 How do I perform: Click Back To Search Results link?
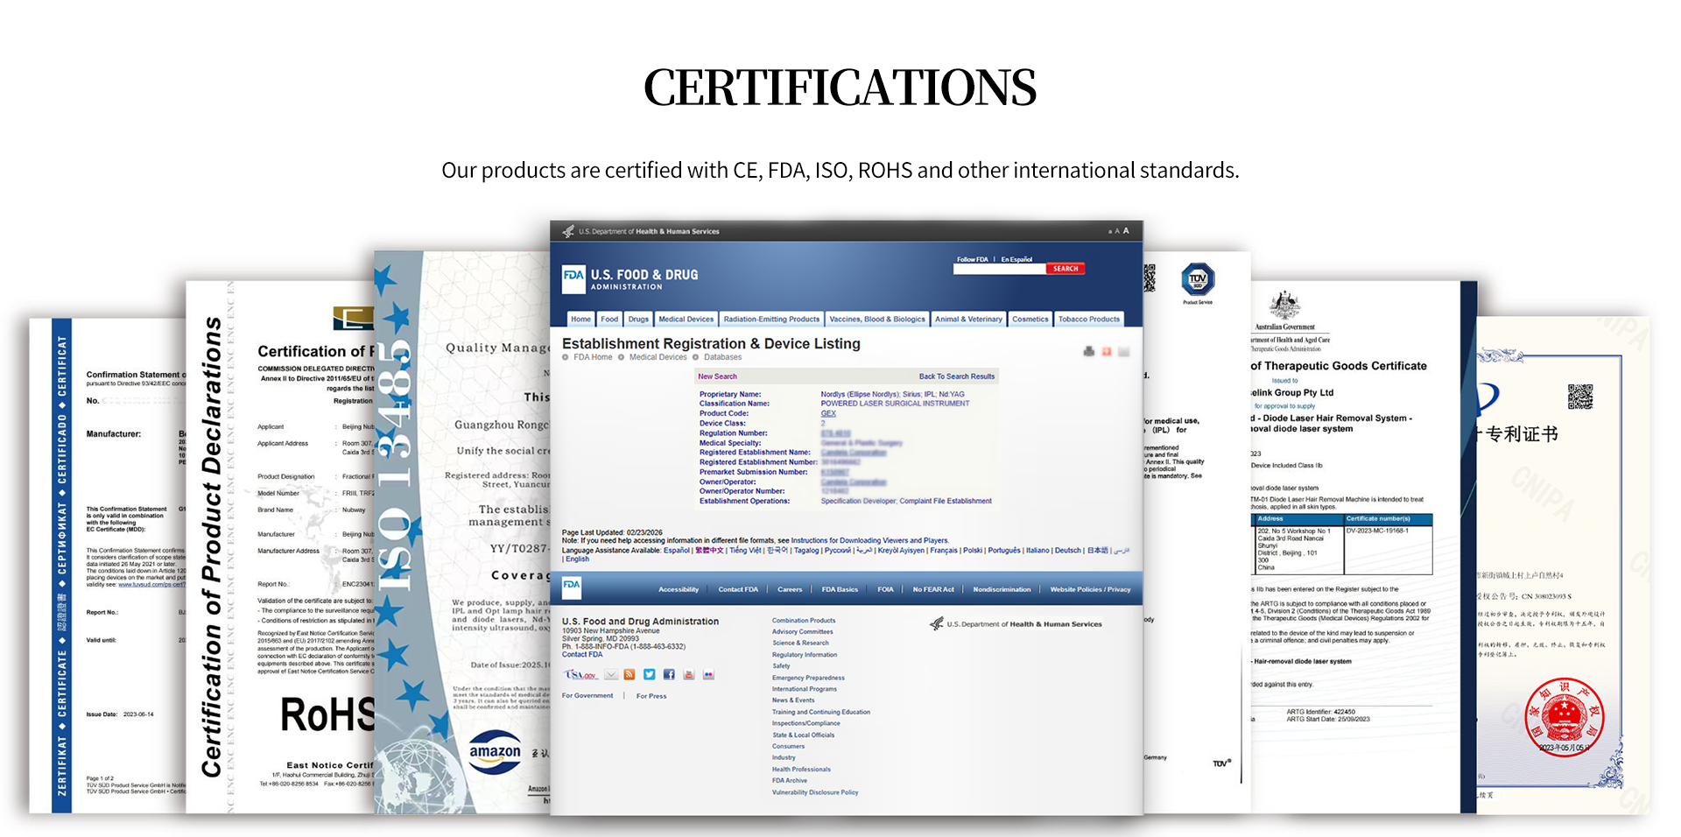[956, 376]
